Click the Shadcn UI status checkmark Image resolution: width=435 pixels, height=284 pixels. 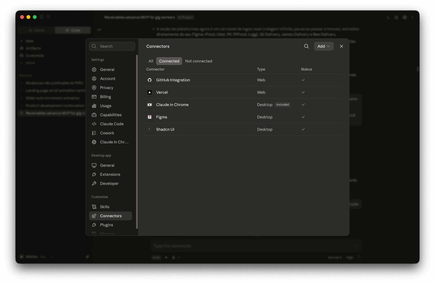(303, 129)
